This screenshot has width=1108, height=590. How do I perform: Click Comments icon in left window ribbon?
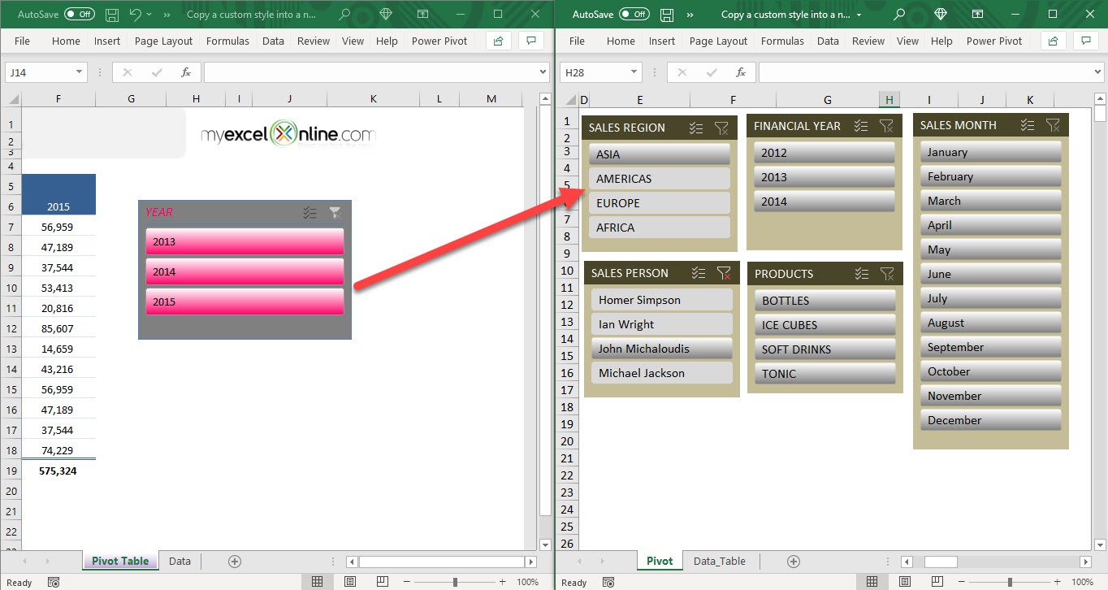point(531,41)
